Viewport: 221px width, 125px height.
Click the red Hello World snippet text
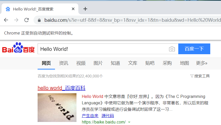pos(92,97)
